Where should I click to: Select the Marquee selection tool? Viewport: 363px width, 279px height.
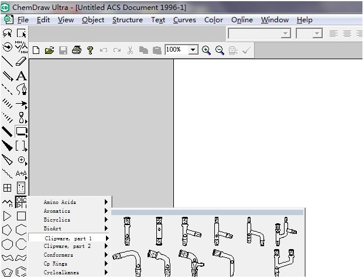coord(21,33)
